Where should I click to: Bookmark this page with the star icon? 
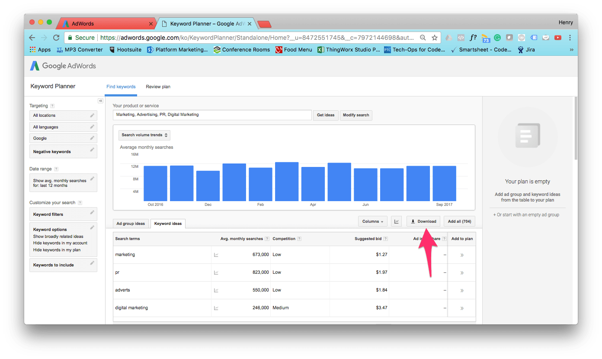(x=434, y=38)
